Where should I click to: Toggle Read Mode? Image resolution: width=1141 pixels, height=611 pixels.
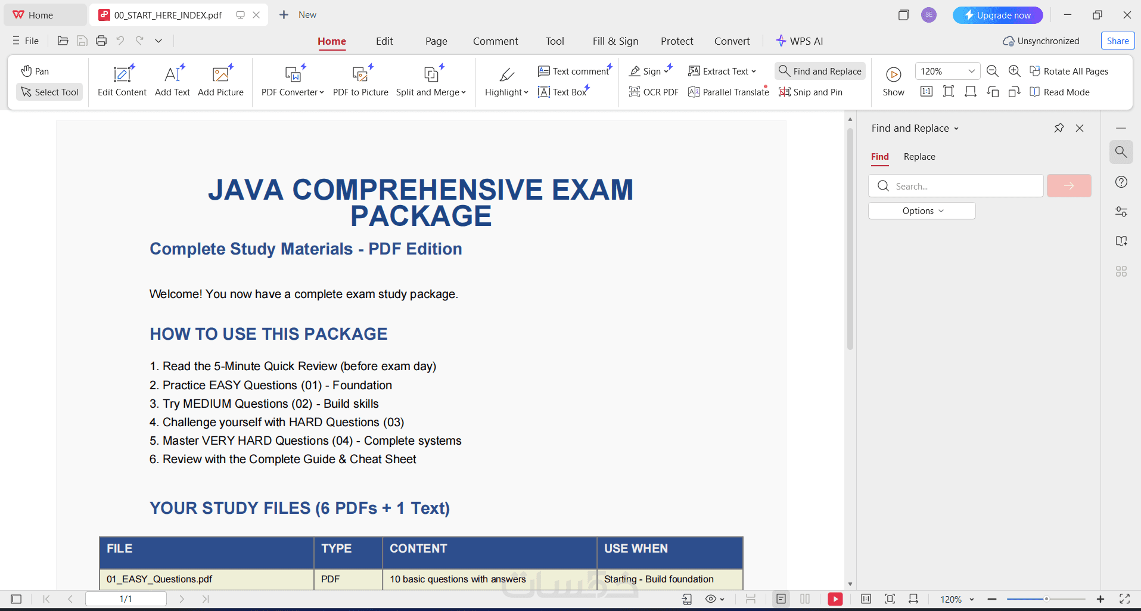(x=1060, y=92)
